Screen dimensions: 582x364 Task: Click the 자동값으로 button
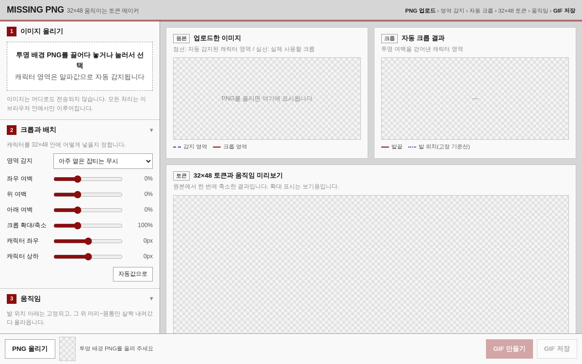[x=133, y=274]
